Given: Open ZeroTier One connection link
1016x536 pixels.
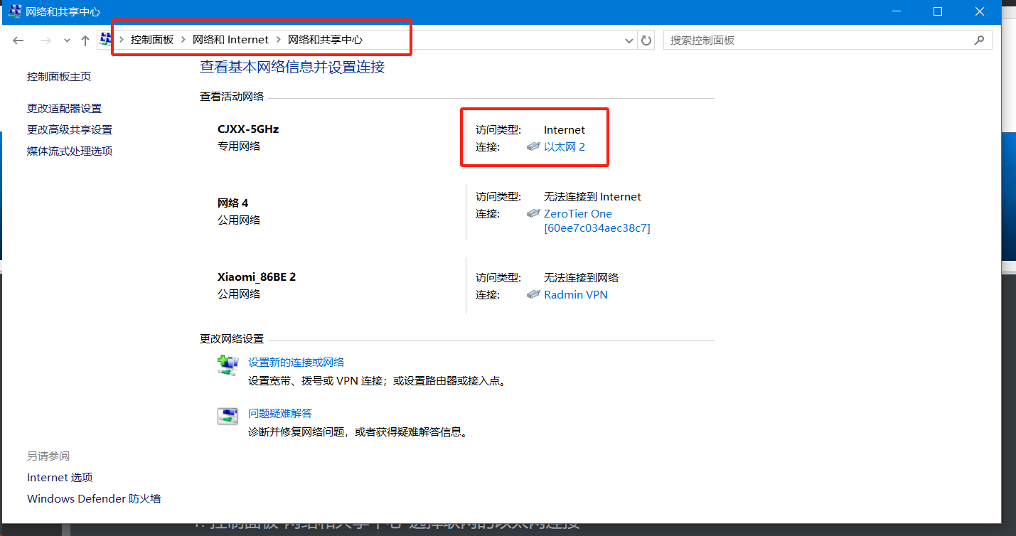Looking at the screenshot, I should point(597,221).
